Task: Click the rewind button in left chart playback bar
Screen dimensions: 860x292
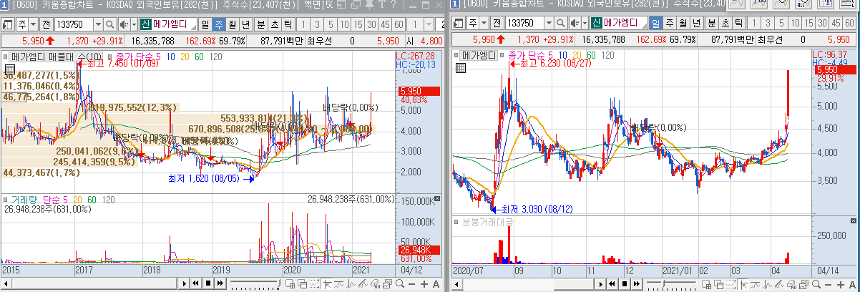Action: click(195, 283)
